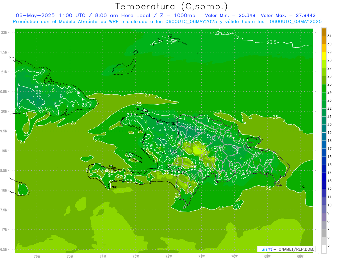Click the number 5 on the color scale
Screen dimensions: 337x260
coord(328,245)
